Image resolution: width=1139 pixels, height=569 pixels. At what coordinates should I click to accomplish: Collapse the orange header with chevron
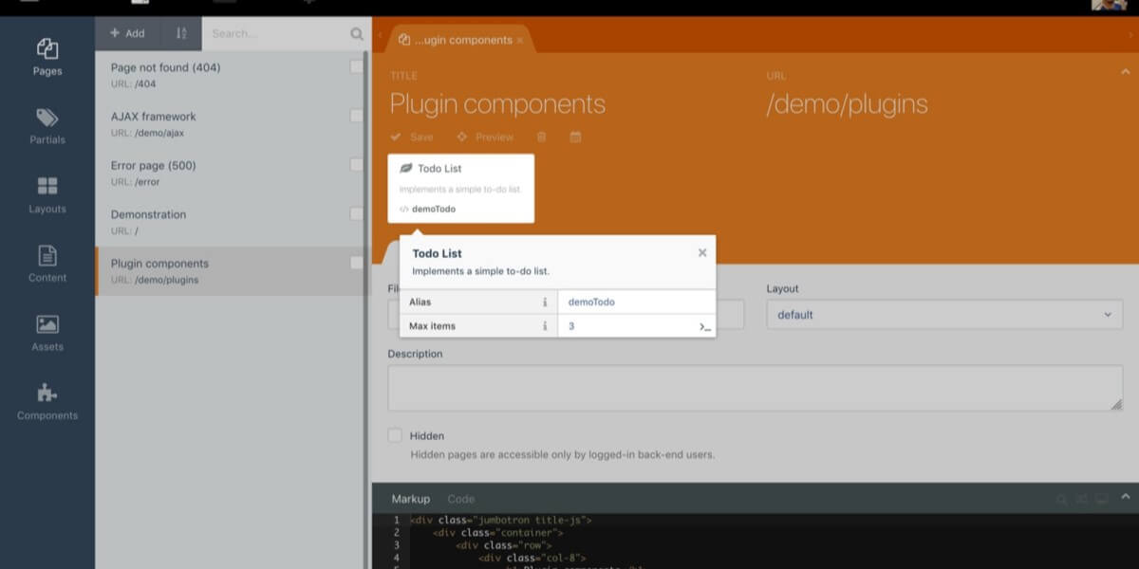1126,70
